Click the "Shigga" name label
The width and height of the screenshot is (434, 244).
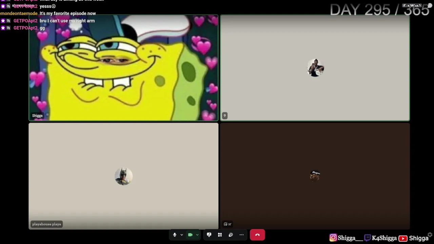click(37, 116)
